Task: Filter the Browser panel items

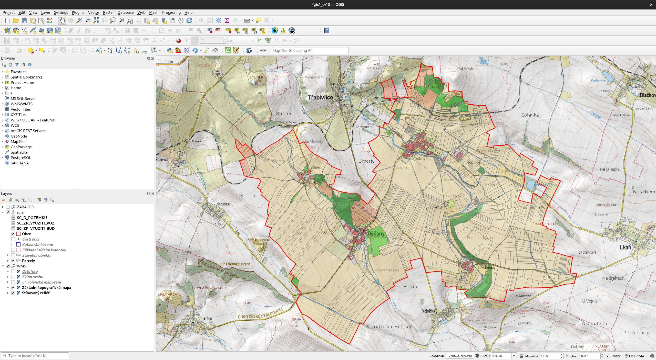Action: pyautogui.click(x=17, y=65)
